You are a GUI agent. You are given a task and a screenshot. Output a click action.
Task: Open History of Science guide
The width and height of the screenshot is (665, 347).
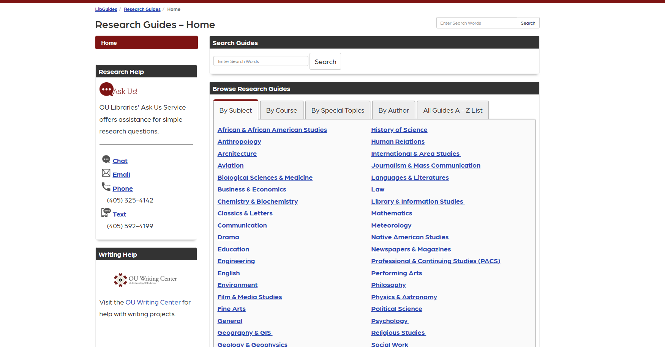[x=399, y=130]
